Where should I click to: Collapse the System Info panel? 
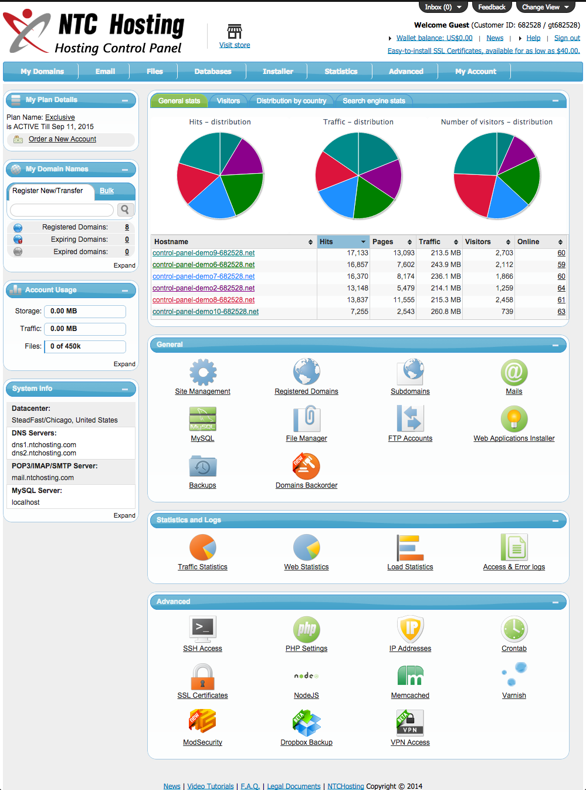[x=125, y=389]
